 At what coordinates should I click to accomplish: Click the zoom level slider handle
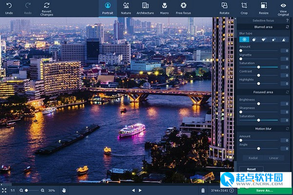[26, 191]
